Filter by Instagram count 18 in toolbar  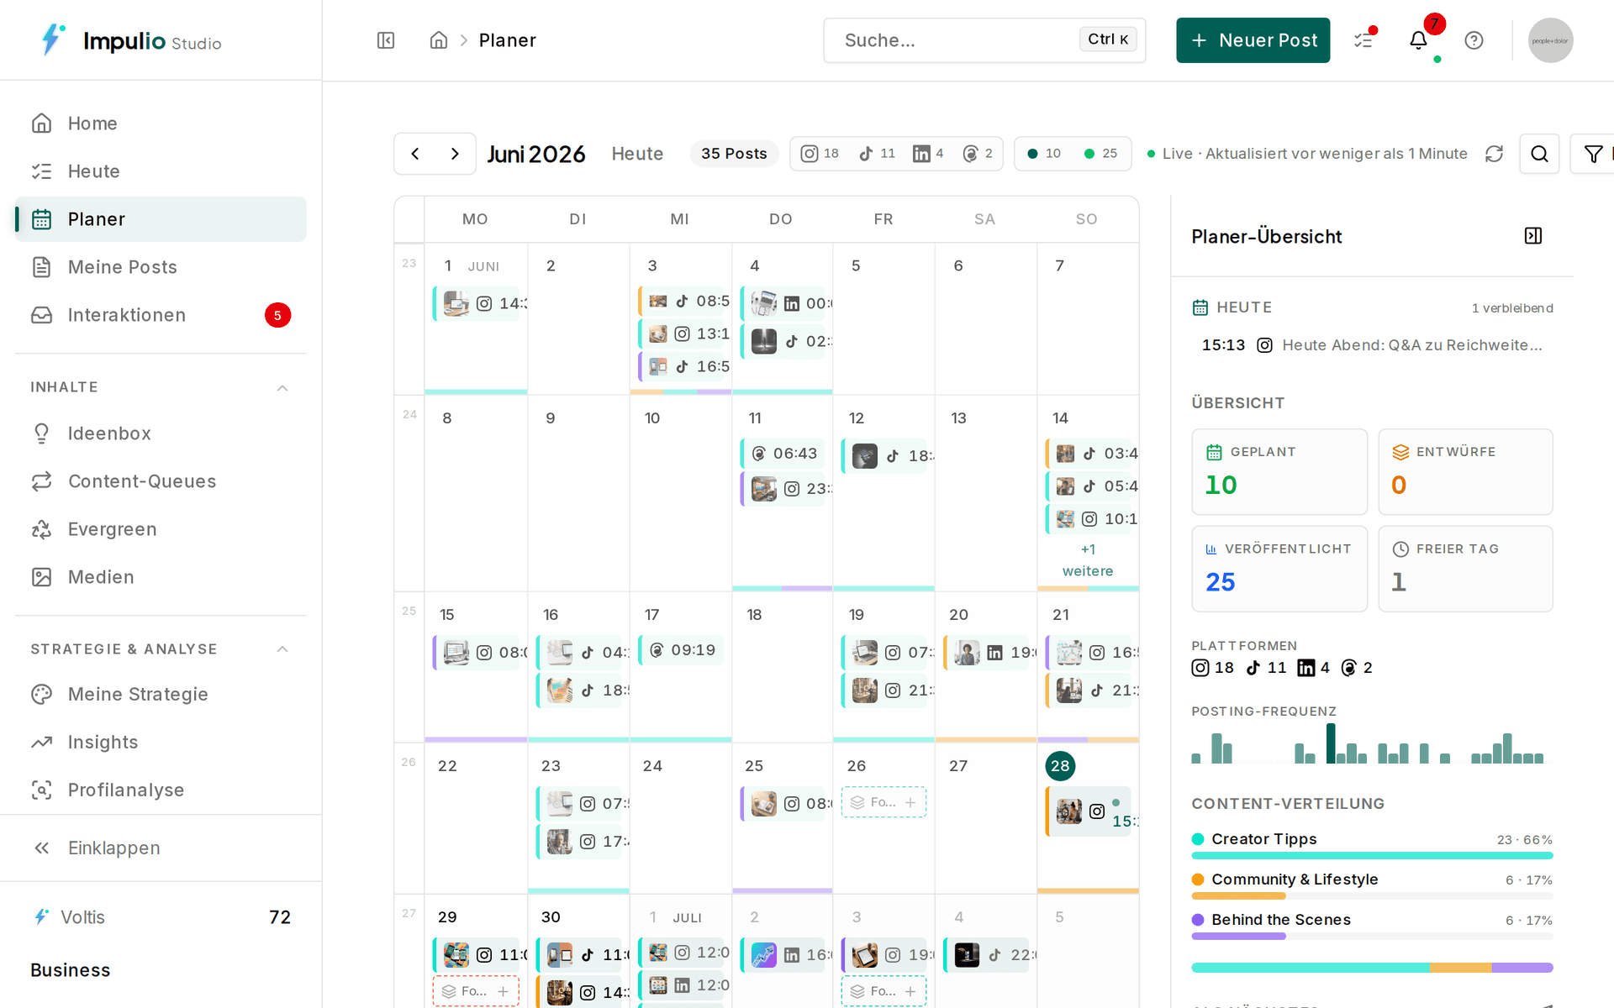(820, 154)
